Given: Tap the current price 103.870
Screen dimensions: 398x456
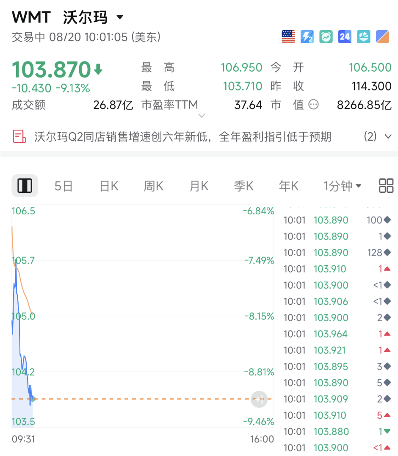Looking at the screenshot, I should point(51,70).
